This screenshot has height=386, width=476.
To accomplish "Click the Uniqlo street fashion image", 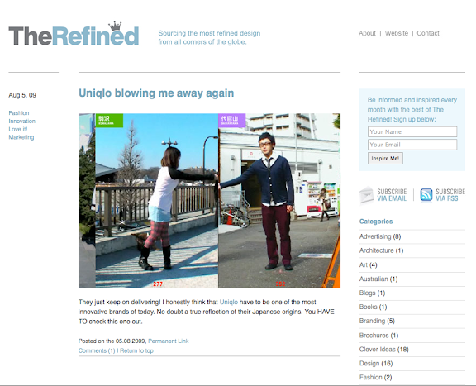I will (209, 201).
